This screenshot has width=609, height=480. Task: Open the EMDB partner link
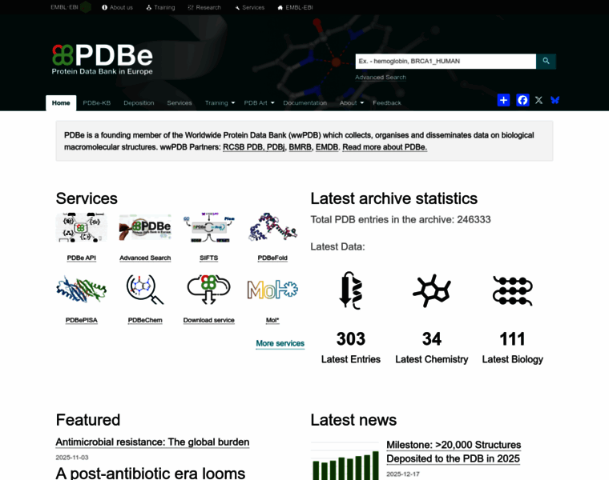click(327, 147)
